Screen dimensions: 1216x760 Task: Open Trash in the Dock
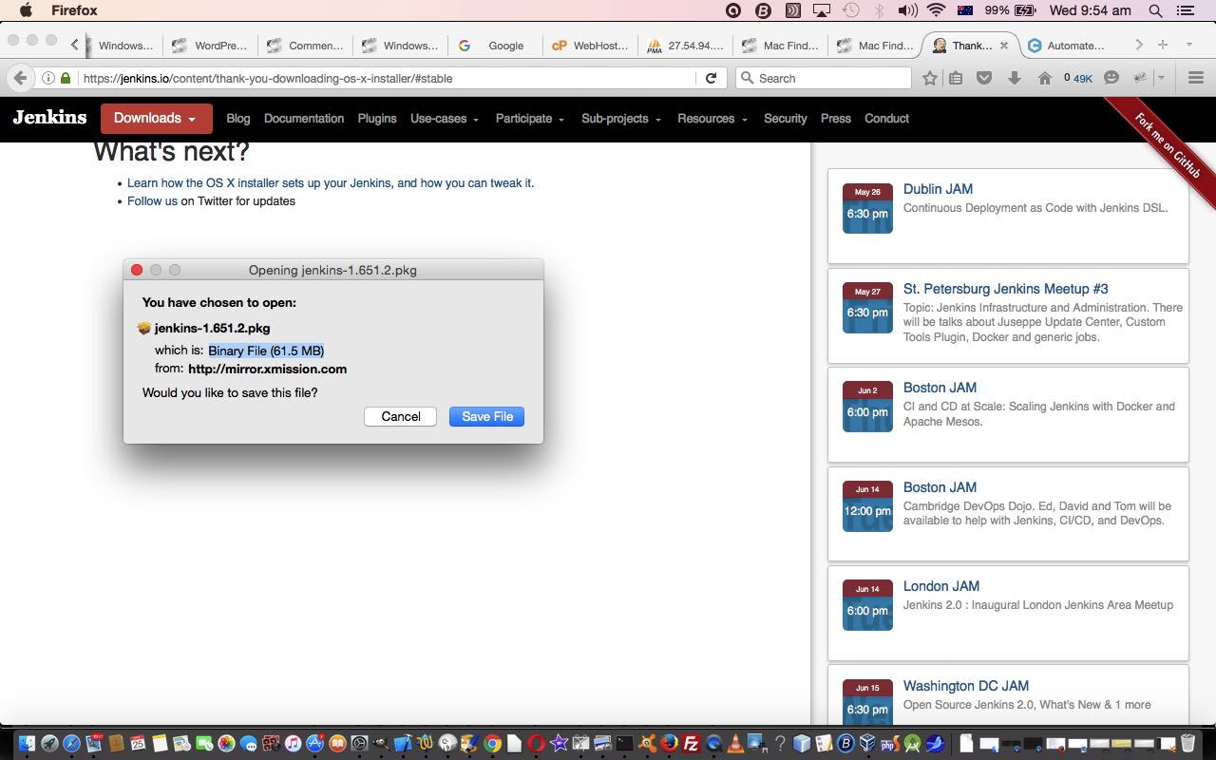[x=1187, y=744]
